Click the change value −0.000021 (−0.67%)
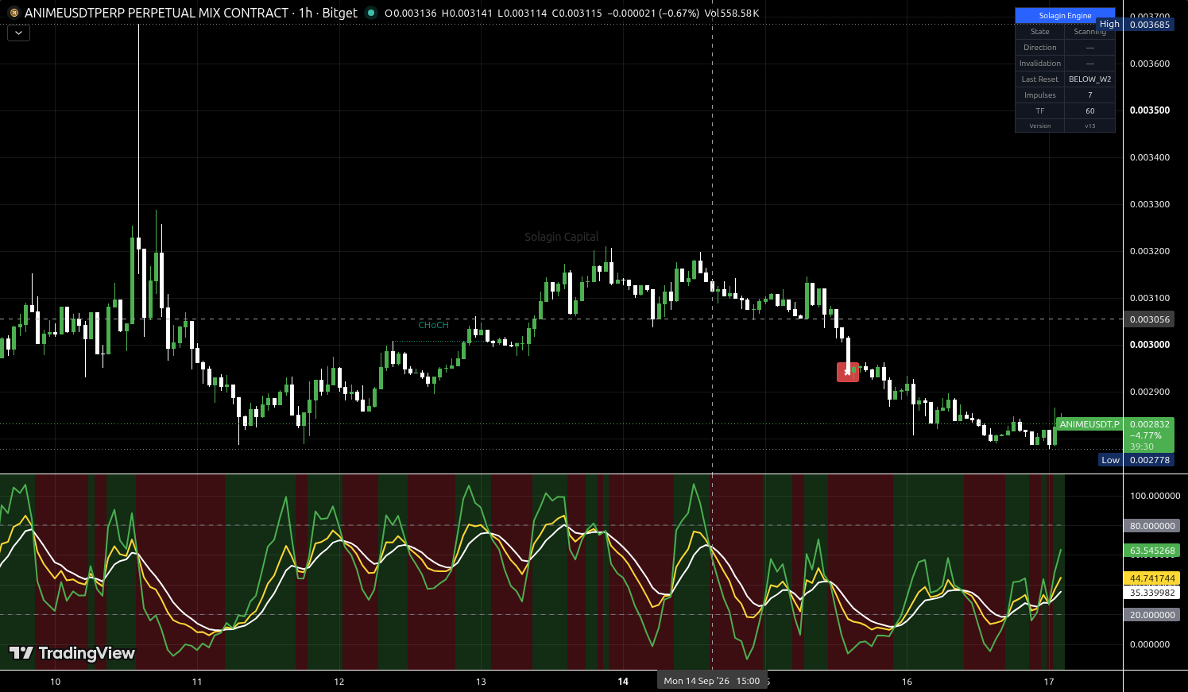The image size is (1188, 692). (653, 13)
